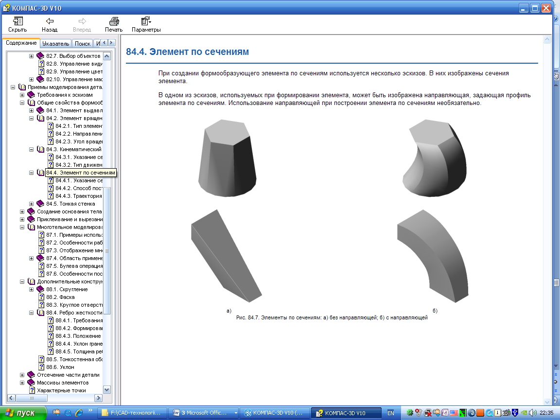This screenshot has width=560, height=420.
Task: Click the open-book icon of Многотельное моделирование
Action: coord(32,227)
